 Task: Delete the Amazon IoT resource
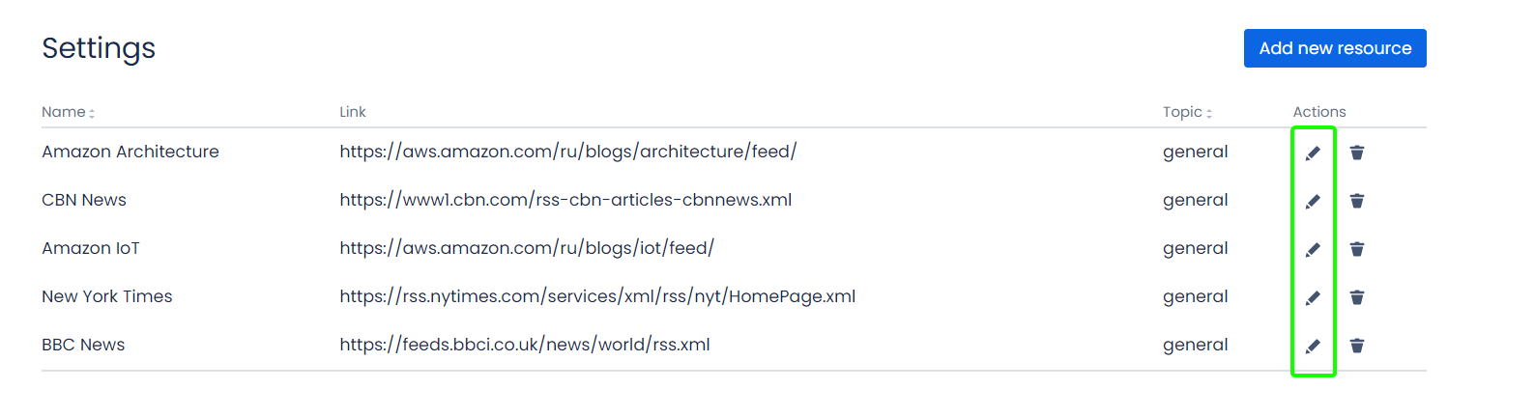point(1357,249)
